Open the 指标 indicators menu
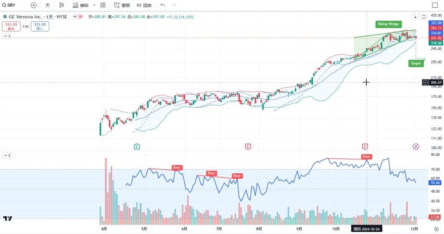The height and width of the screenshot is (234, 444). (x=81, y=5)
